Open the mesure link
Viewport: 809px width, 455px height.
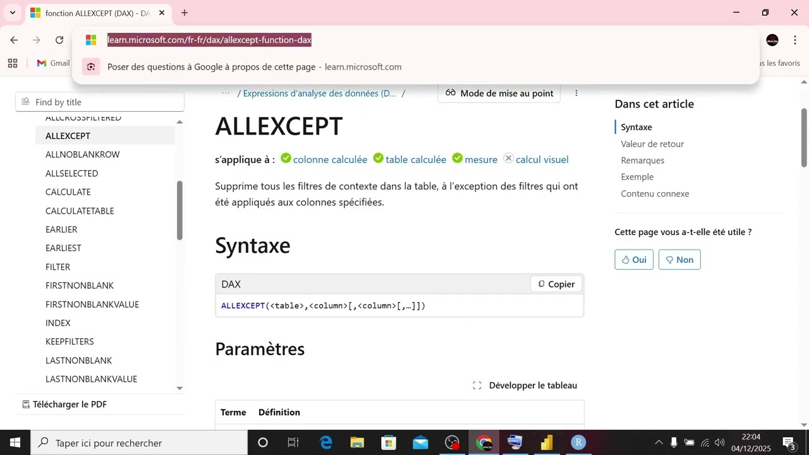pyautogui.click(x=481, y=159)
